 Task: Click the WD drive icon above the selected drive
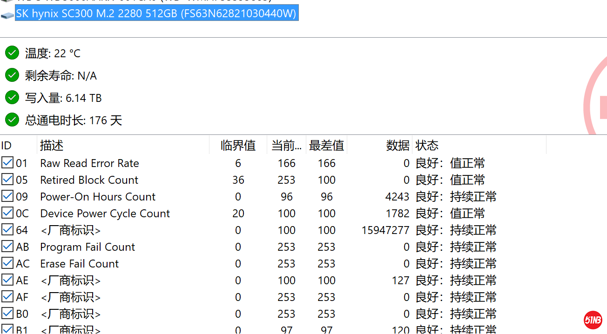[x=7, y=2]
